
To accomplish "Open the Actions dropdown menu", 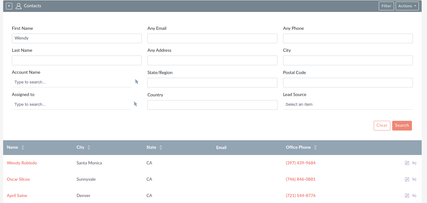I will click(x=407, y=6).
